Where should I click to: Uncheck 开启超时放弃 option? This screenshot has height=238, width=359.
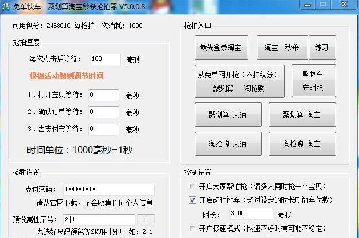(x=192, y=200)
